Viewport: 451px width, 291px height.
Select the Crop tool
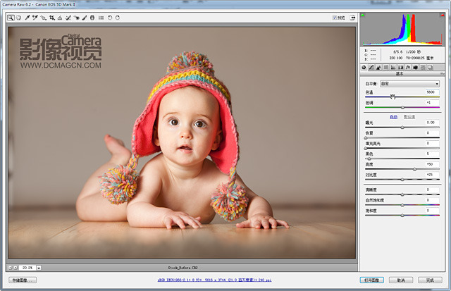51,18
